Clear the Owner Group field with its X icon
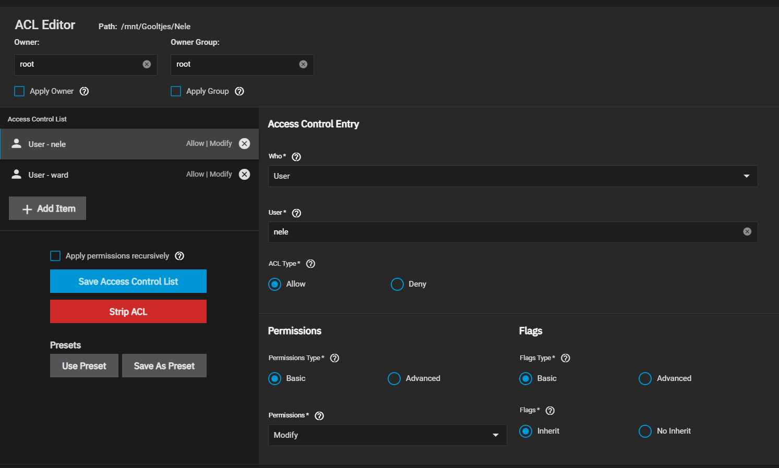Screen dimensions: 779x468 (303, 64)
